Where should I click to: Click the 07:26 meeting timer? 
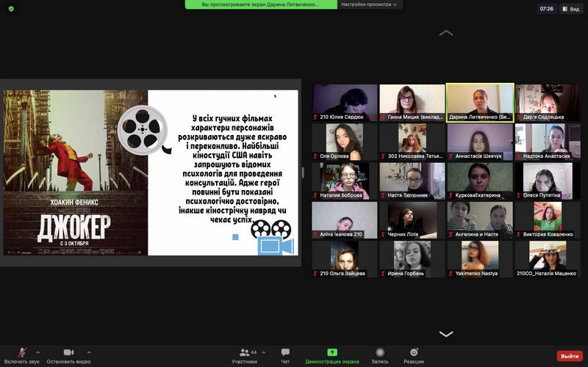coord(546,9)
